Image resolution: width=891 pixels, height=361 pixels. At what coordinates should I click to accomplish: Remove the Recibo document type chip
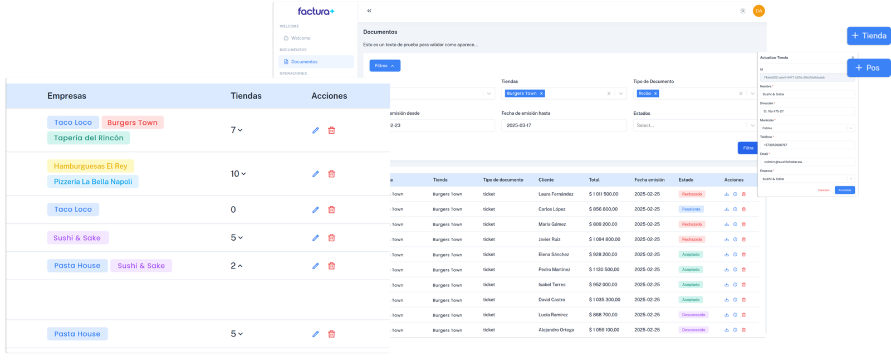(x=655, y=94)
